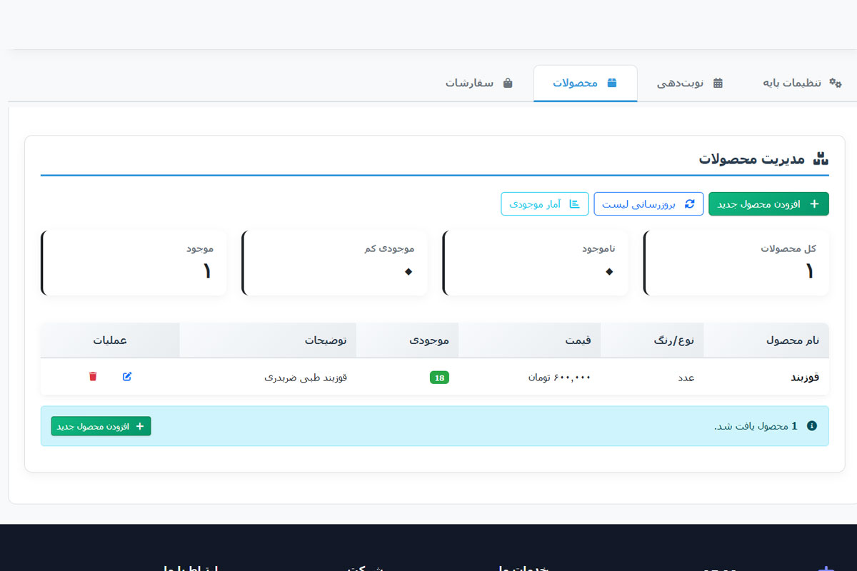Viewport: 857px width, 571px height.
Task: Click the gear icon on تنظیمات پایه tab
Action: point(835,83)
